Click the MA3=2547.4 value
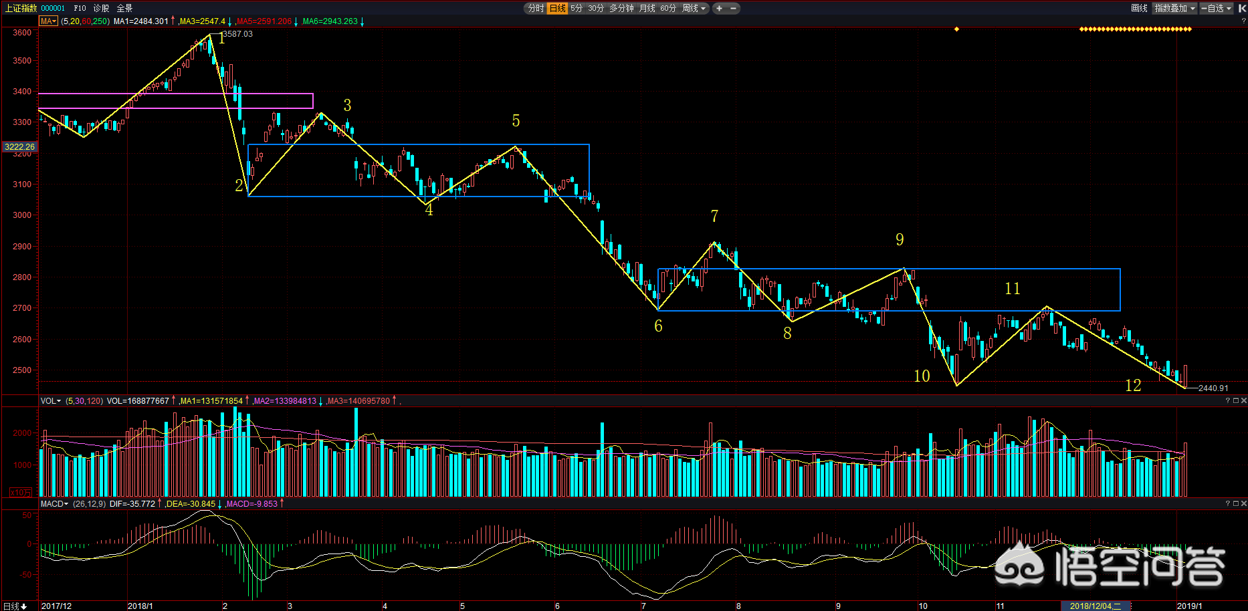 [x=203, y=21]
